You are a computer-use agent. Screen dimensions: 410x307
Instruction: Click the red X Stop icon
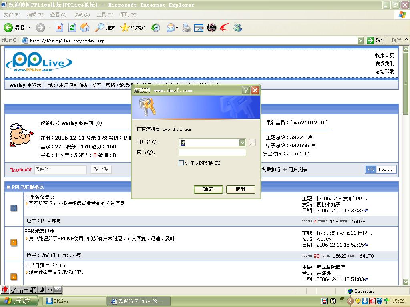pyautogui.click(x=60, y=28)
